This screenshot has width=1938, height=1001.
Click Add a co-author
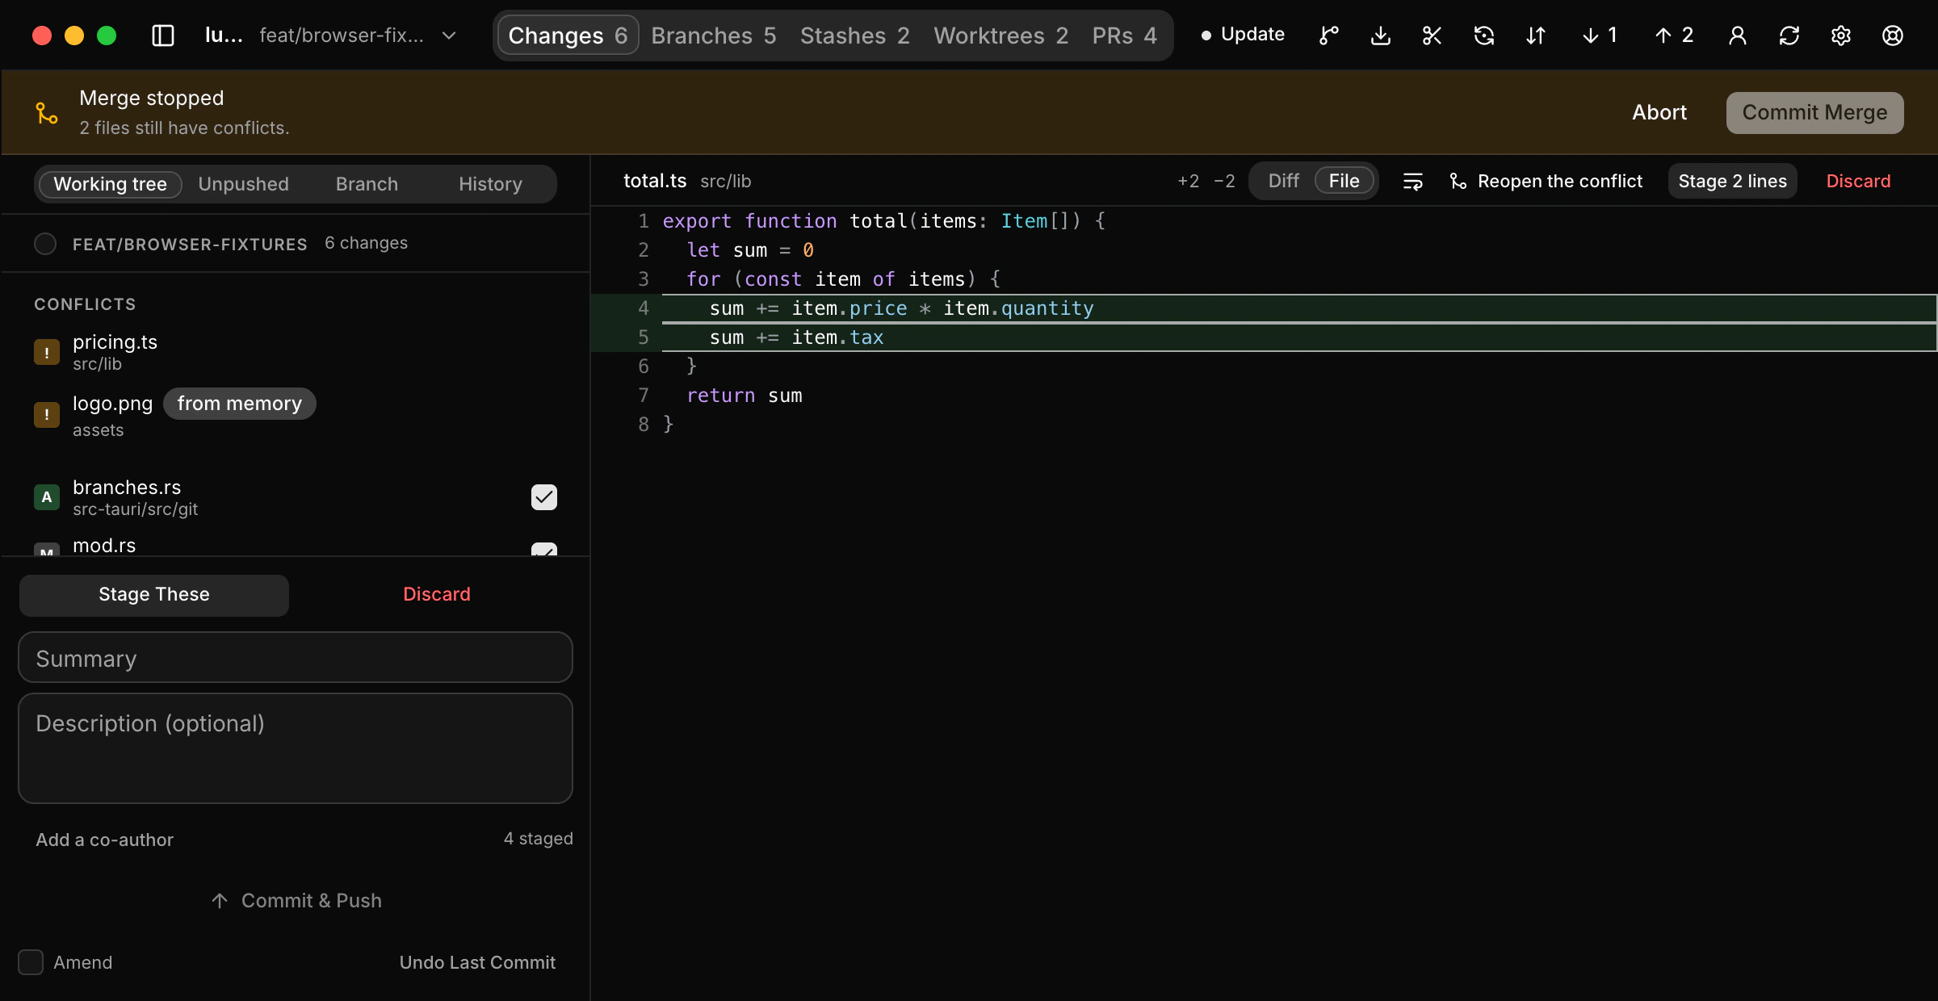click(x=105, y=840)
